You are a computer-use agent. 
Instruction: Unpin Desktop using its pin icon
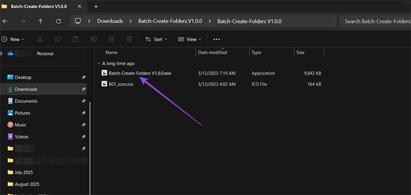tap(83, 77)
